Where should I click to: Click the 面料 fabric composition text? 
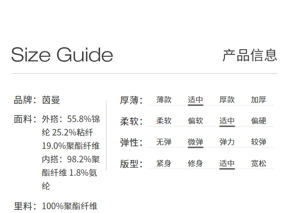tap(71, 152)
